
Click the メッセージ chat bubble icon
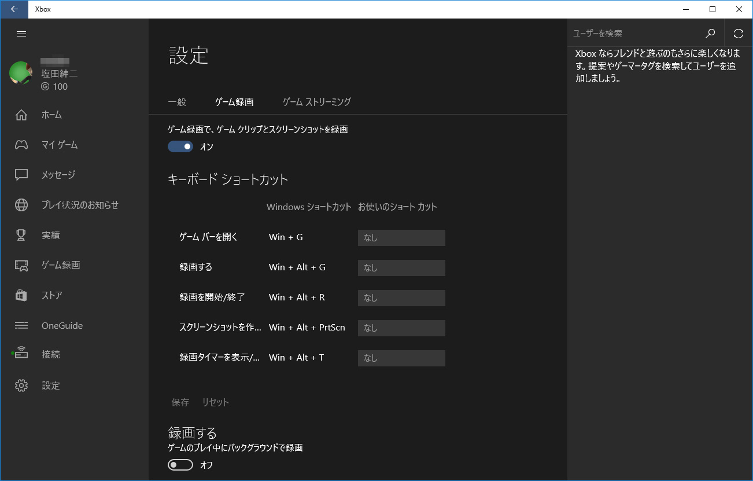coord(21,175)
